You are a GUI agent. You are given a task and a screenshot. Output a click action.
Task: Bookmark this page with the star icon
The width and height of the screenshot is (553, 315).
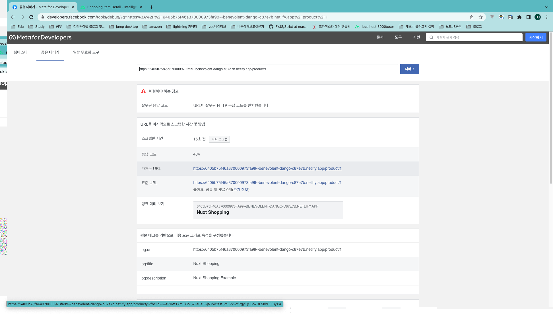(481, 17)
